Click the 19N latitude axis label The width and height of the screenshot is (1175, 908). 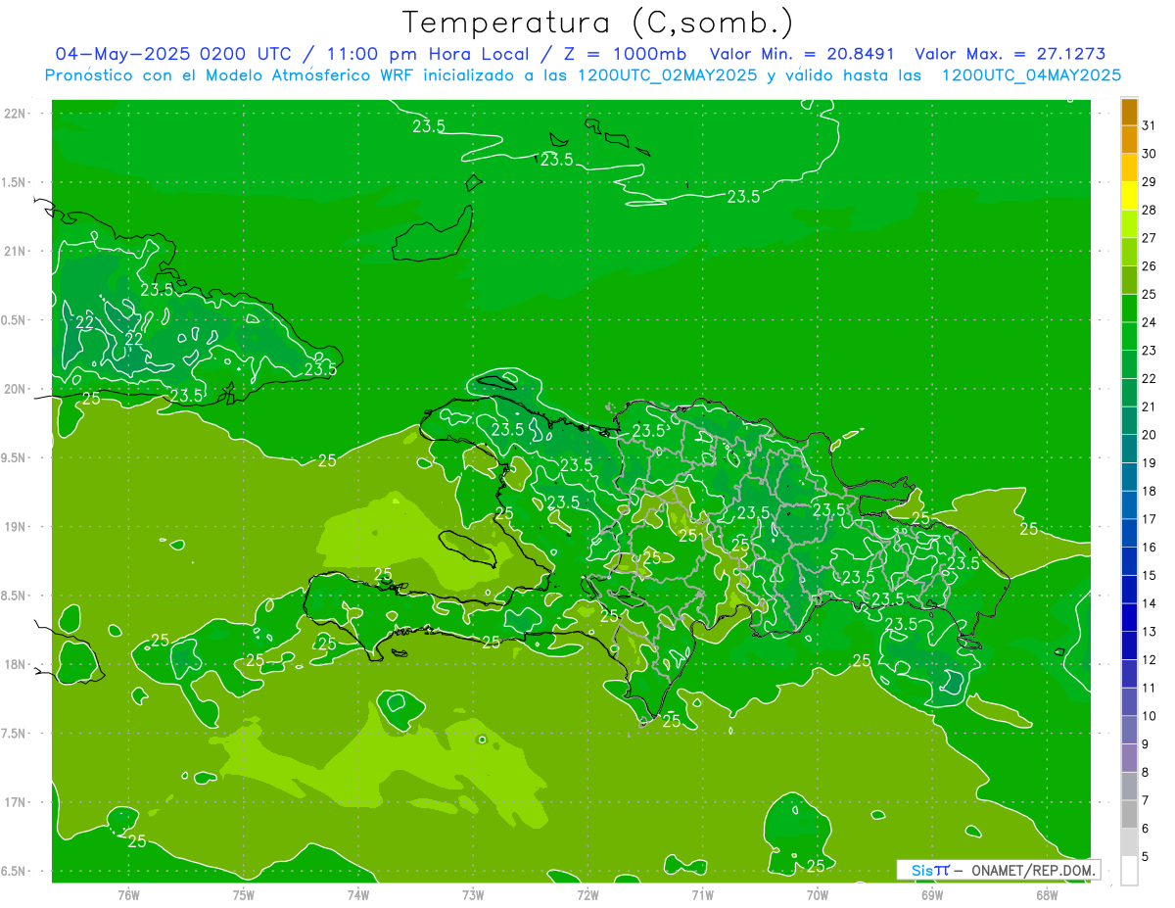point(16,527)
